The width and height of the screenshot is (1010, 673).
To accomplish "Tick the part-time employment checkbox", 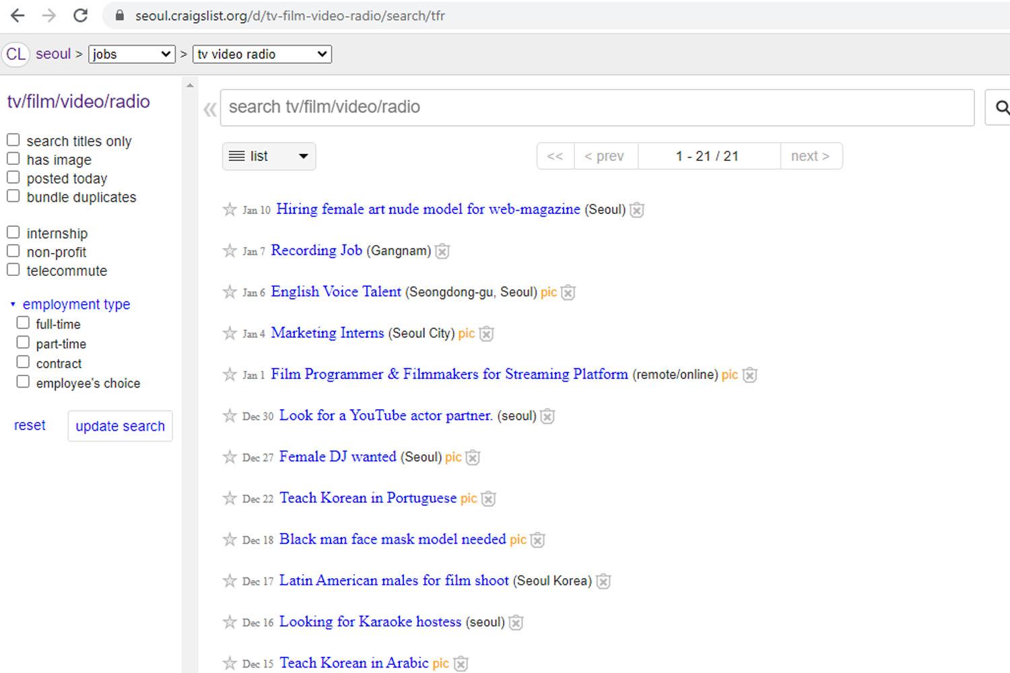I will (x=23, y=343).
